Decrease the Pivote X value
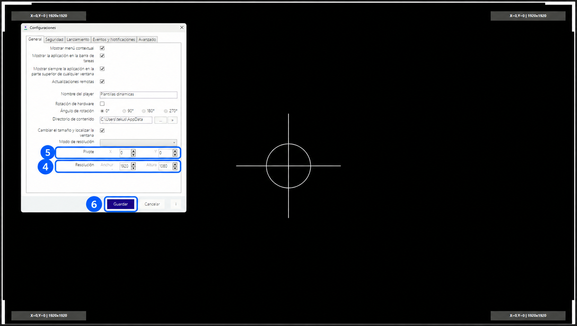The width and height of the screenshot is (577, 326). pyautogui.click(x=134, y=155)
